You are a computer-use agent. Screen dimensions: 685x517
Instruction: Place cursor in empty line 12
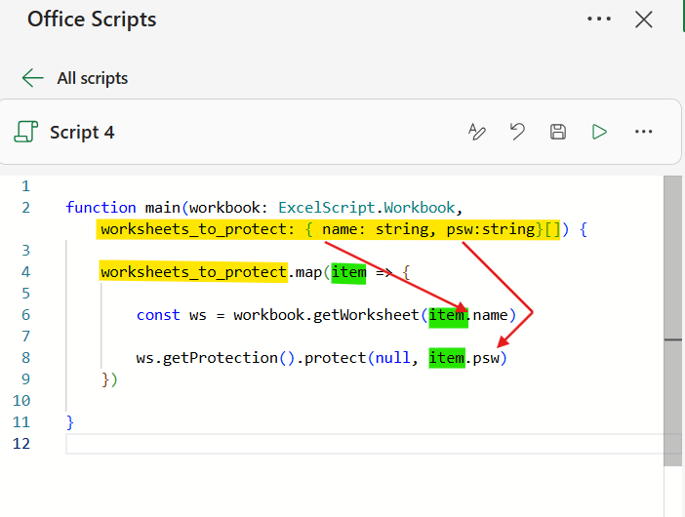(367, 444)
